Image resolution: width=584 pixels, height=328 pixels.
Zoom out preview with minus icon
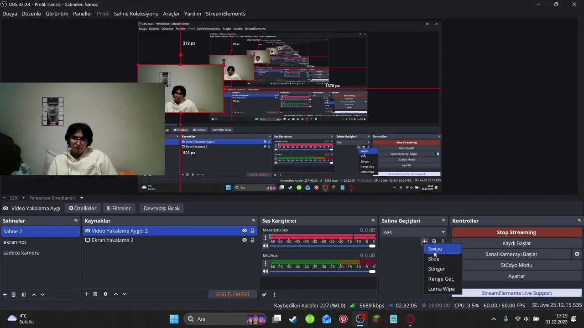(x=4, y=198)
